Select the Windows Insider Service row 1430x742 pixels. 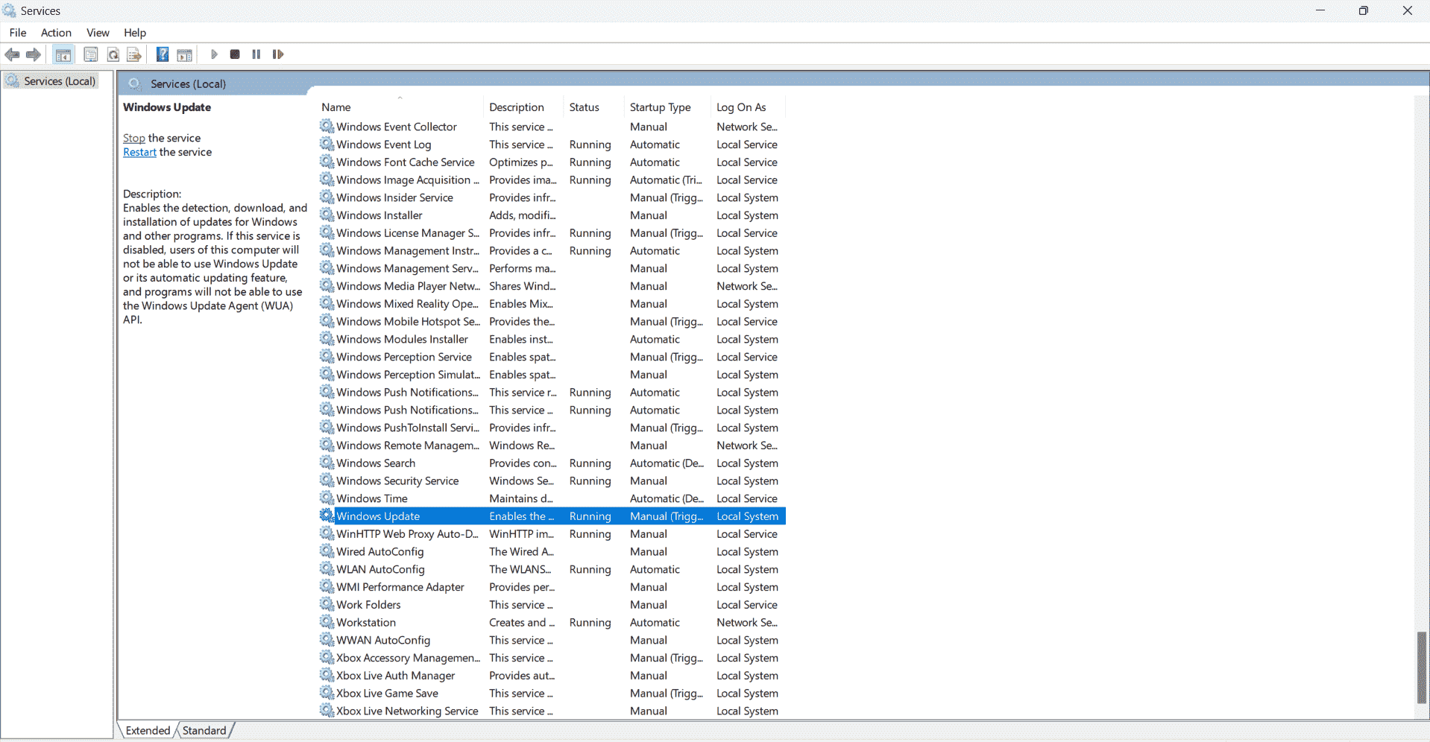pyautogui.click(x=552, y=197)
